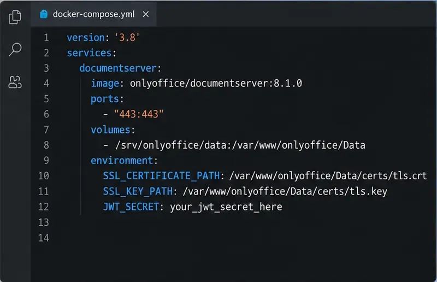Close the docker-compose.yml tab
Screen dimensions: 437x282
(x=145, y=14)
